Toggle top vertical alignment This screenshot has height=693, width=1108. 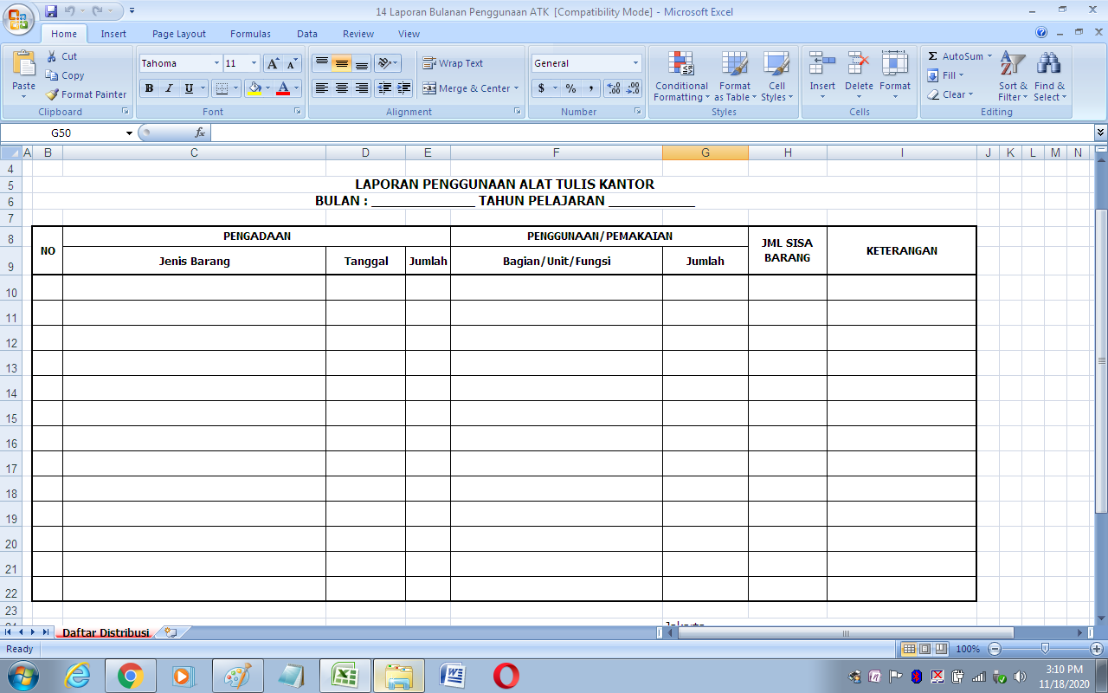[321, 63]
